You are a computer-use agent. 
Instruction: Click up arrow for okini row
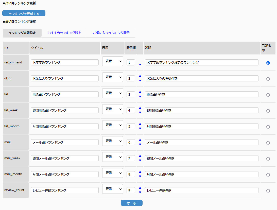click(x=140, y=76)
